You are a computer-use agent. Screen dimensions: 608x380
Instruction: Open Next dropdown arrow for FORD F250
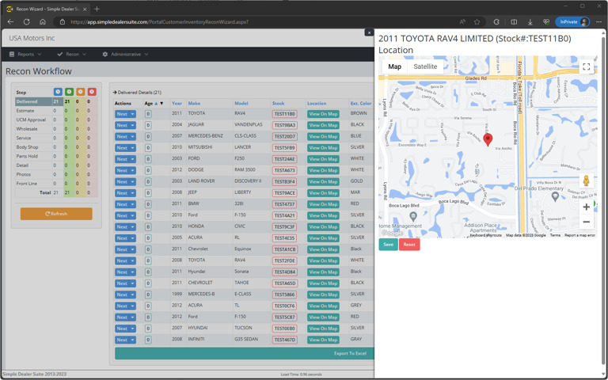133,159
